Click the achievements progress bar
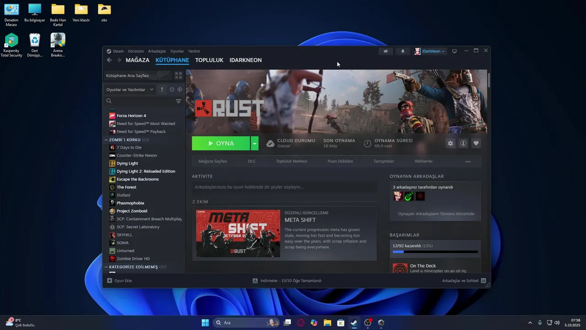This screenshot has width=586, height=330. 435,252
